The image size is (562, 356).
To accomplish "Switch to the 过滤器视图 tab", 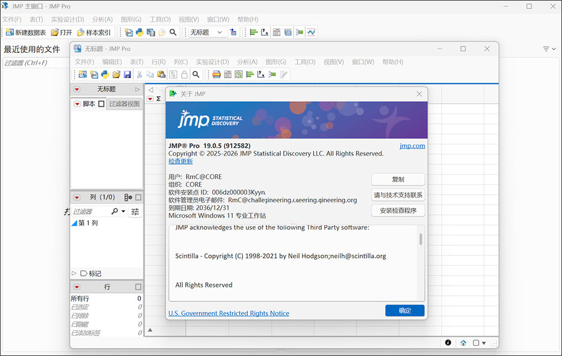I will click(124, 104).
